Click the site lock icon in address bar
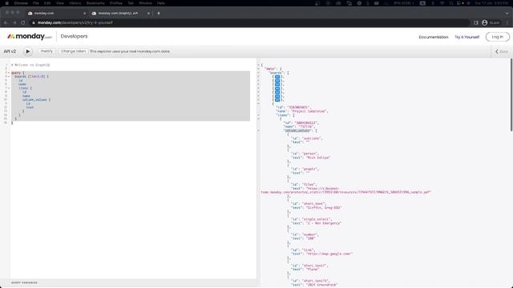The width and height of the screenshot is (513, 288). point(34,22)
